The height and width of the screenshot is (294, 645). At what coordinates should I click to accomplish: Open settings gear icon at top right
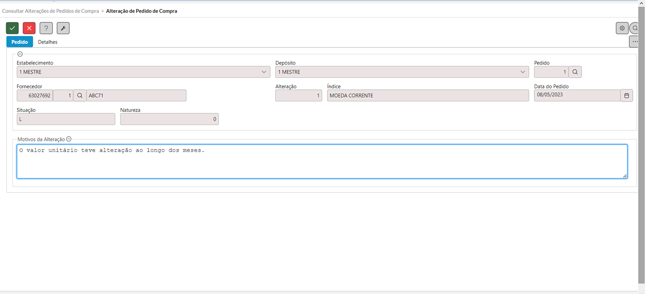click(x=622, y=28)
